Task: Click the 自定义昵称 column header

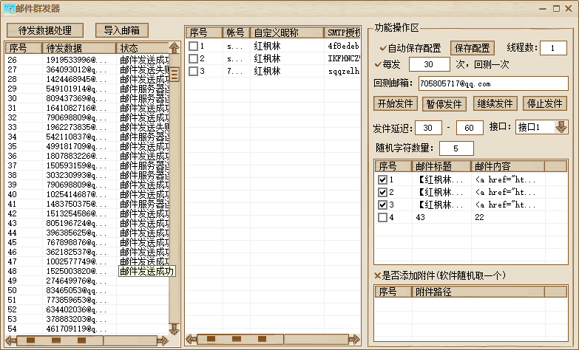Action: coord(287,32)
